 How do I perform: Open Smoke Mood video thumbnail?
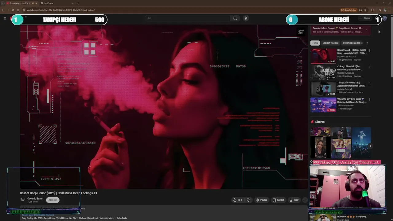pyautogui.click(x=323, y=56)
